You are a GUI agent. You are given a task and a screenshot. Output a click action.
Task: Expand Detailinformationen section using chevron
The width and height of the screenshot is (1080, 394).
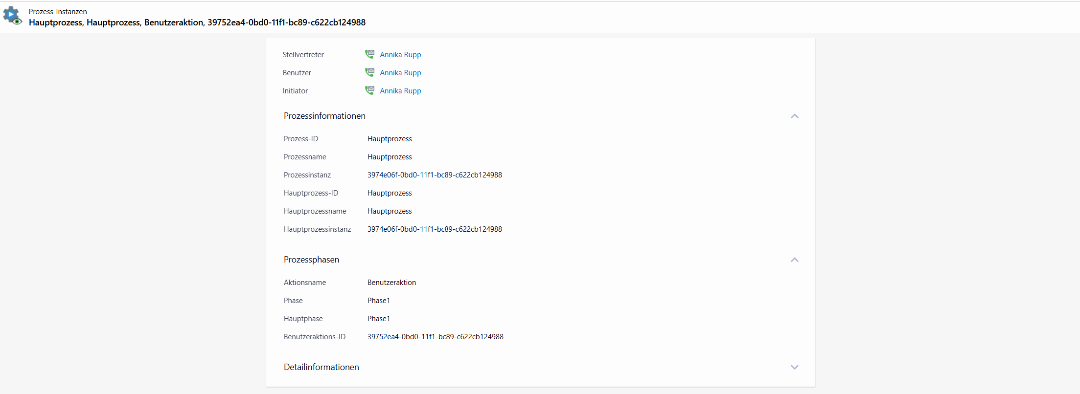point(794,367)
